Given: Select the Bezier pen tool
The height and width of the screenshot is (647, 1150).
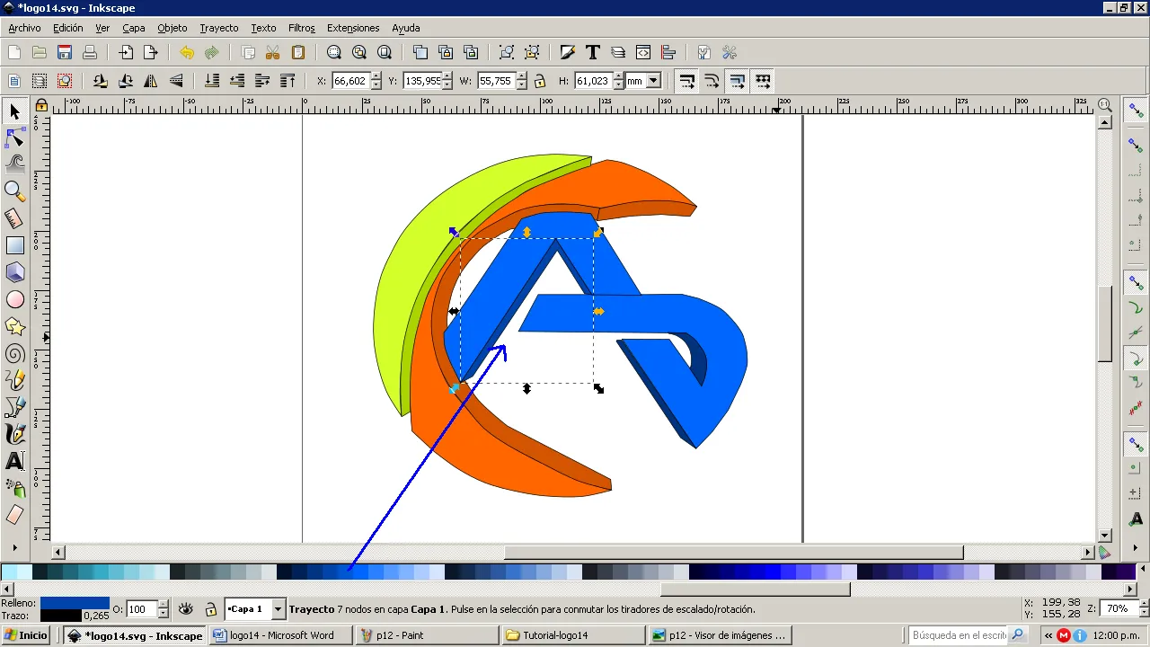Looking at the screenshot, I should 14,407.
